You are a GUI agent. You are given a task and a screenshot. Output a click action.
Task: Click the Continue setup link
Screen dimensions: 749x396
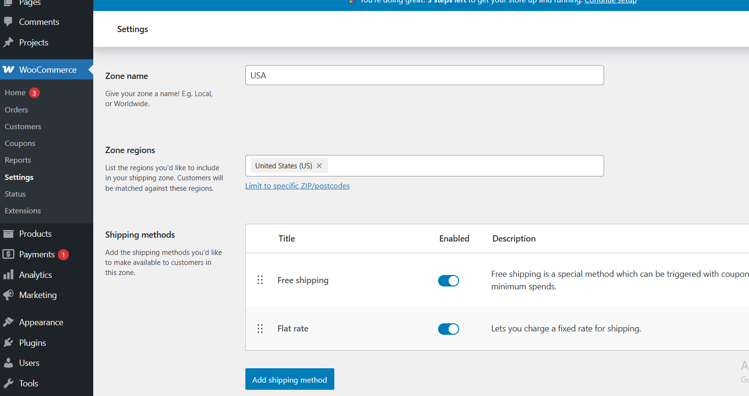[611, 2]
